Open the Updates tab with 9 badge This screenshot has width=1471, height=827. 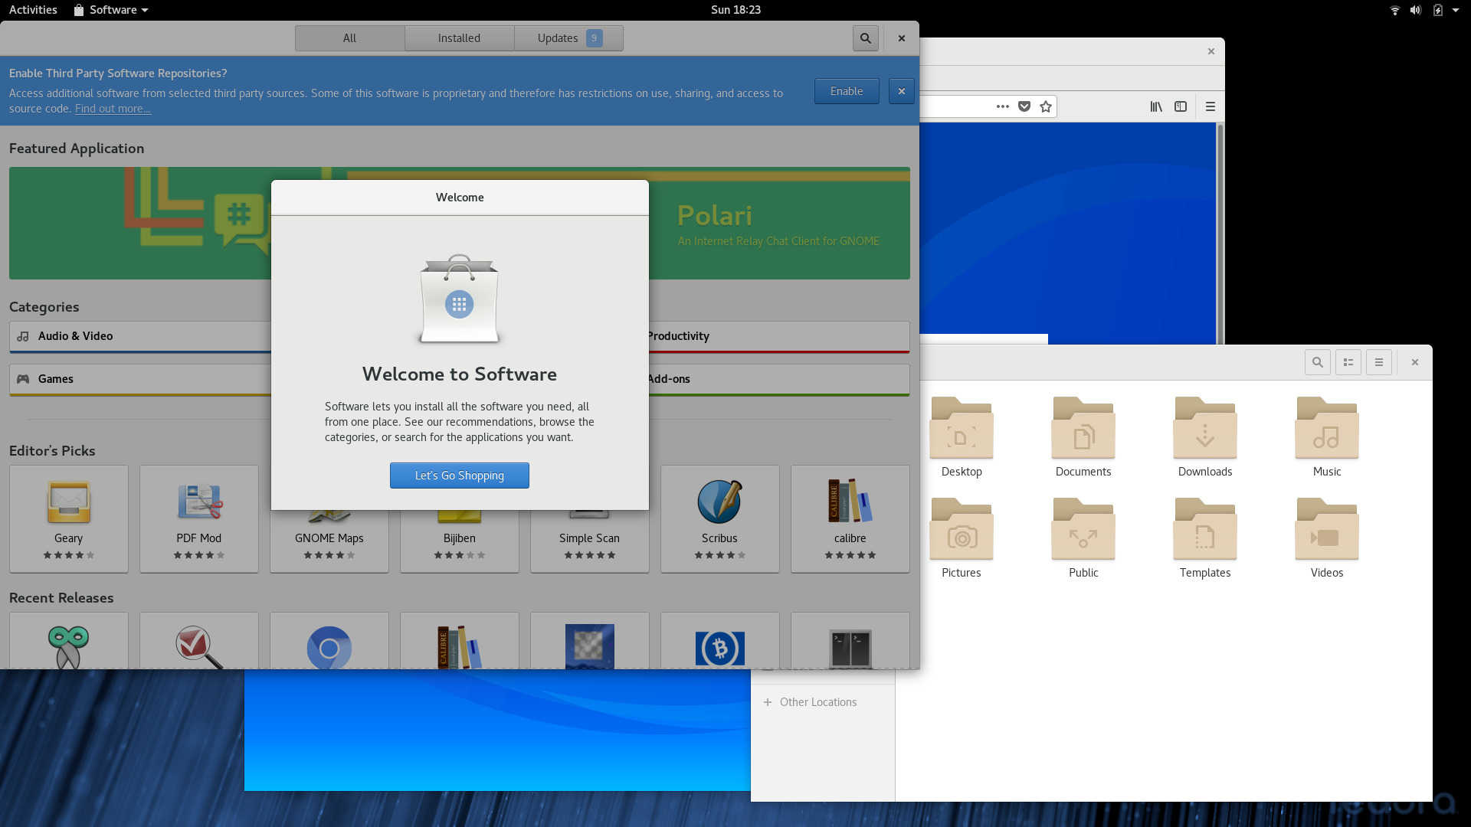(568, 38)
